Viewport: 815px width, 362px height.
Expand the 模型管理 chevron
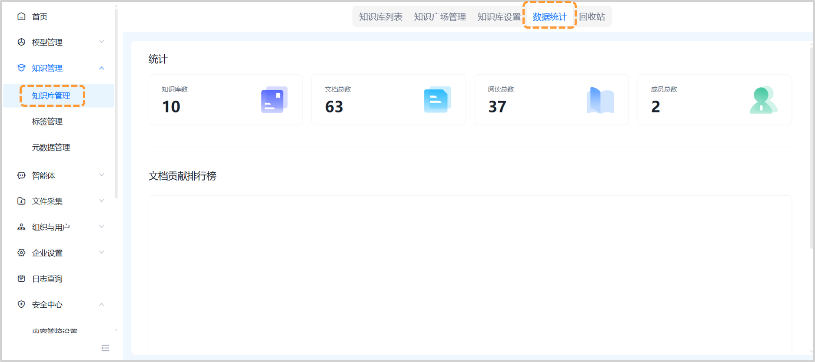[x=102, y=42]
